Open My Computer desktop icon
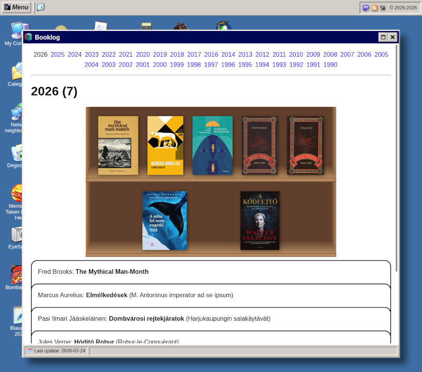Screen dimensions: 422x372 click(16, 34)
